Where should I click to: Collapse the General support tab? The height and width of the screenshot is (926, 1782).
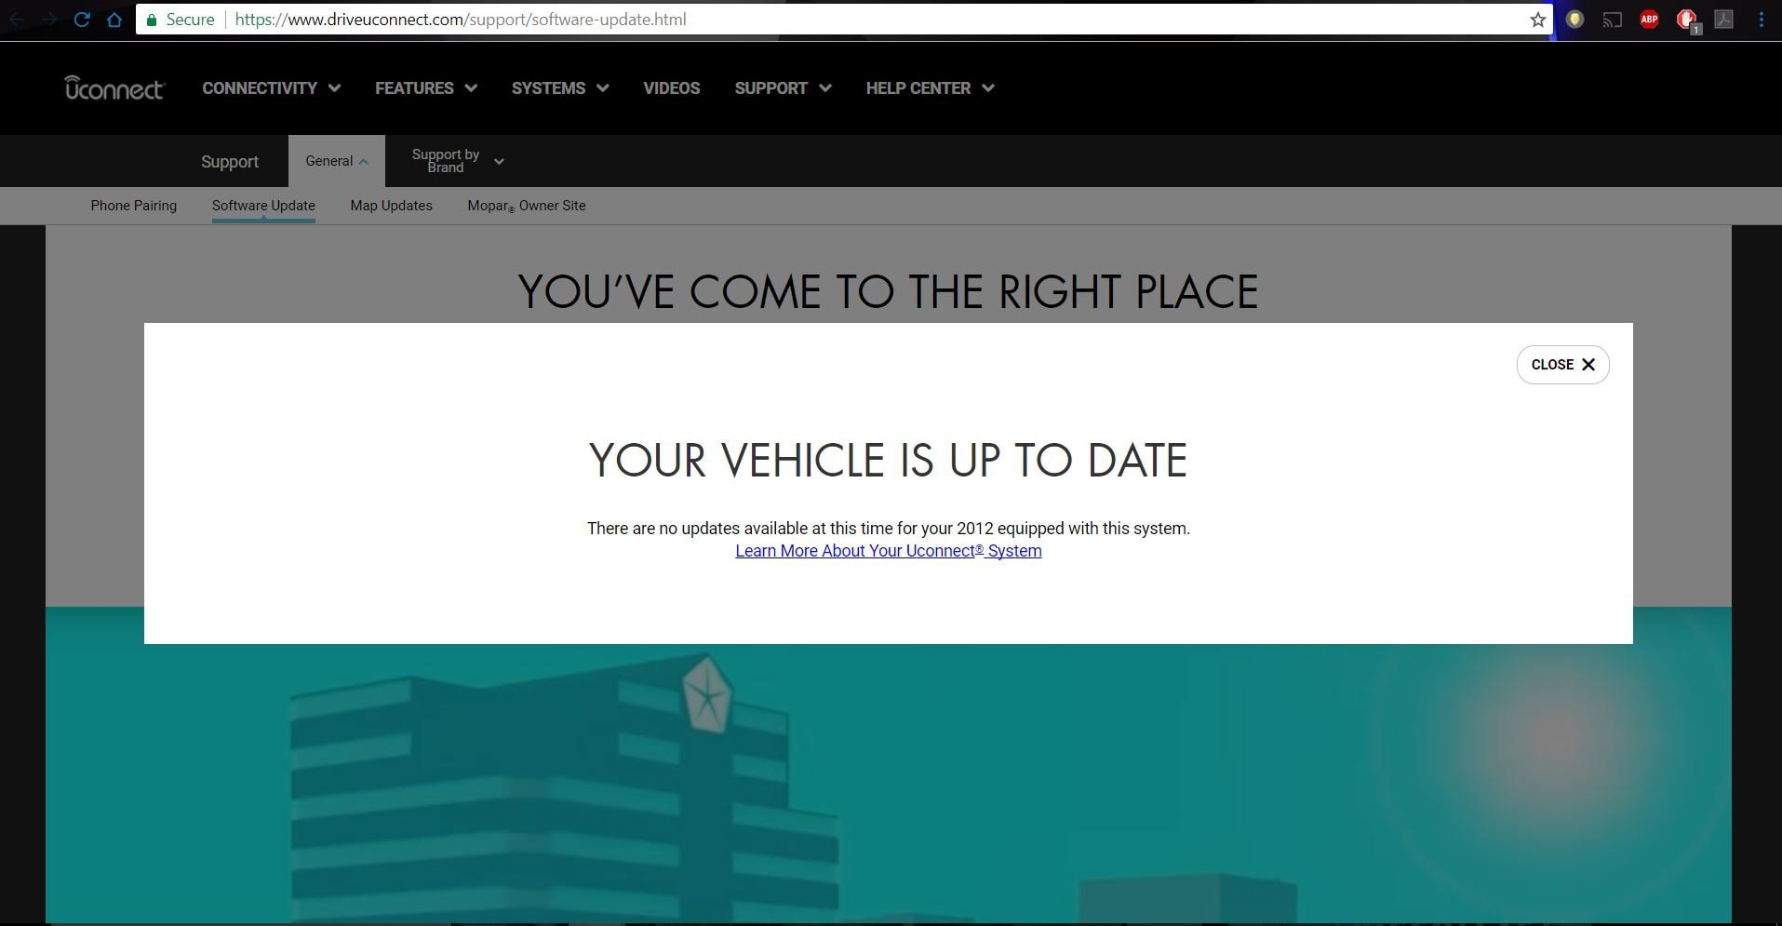[x=336, y=161]
